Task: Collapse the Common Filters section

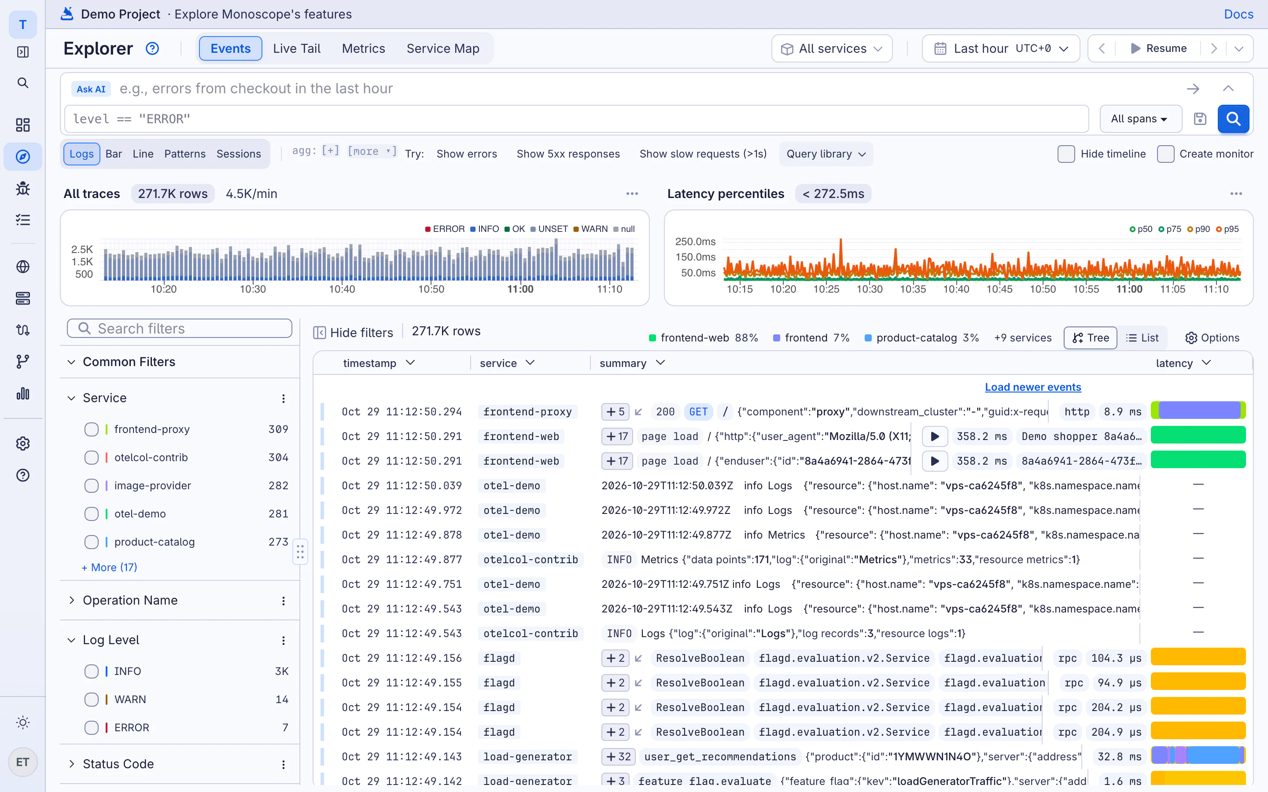Action: pyautogui.click(x=71, y=362)
